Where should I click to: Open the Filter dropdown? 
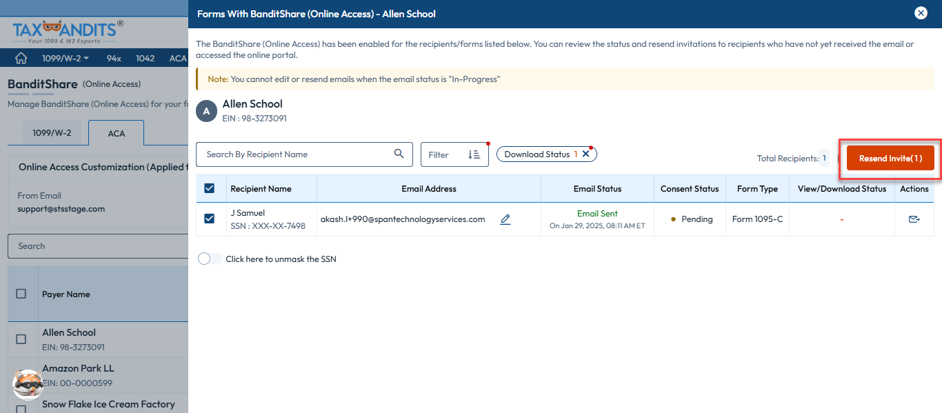tap(454, 154)
